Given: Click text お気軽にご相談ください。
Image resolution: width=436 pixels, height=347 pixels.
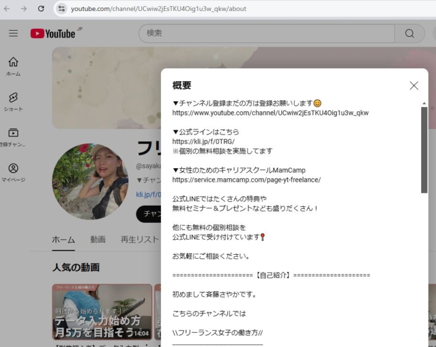Looking at the screenshot, I should (x=211, y=256).
